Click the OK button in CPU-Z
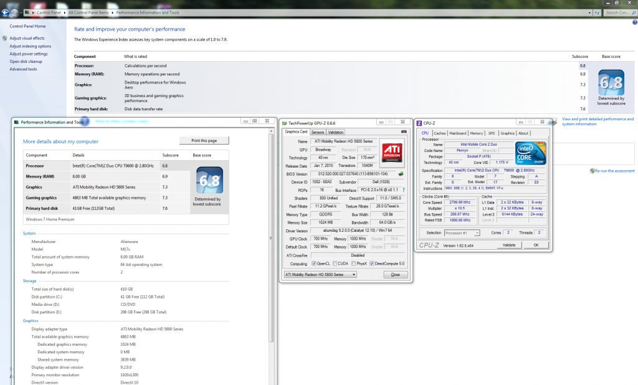The height and width of the screenshot is (385, 638). tap(536, 245)
